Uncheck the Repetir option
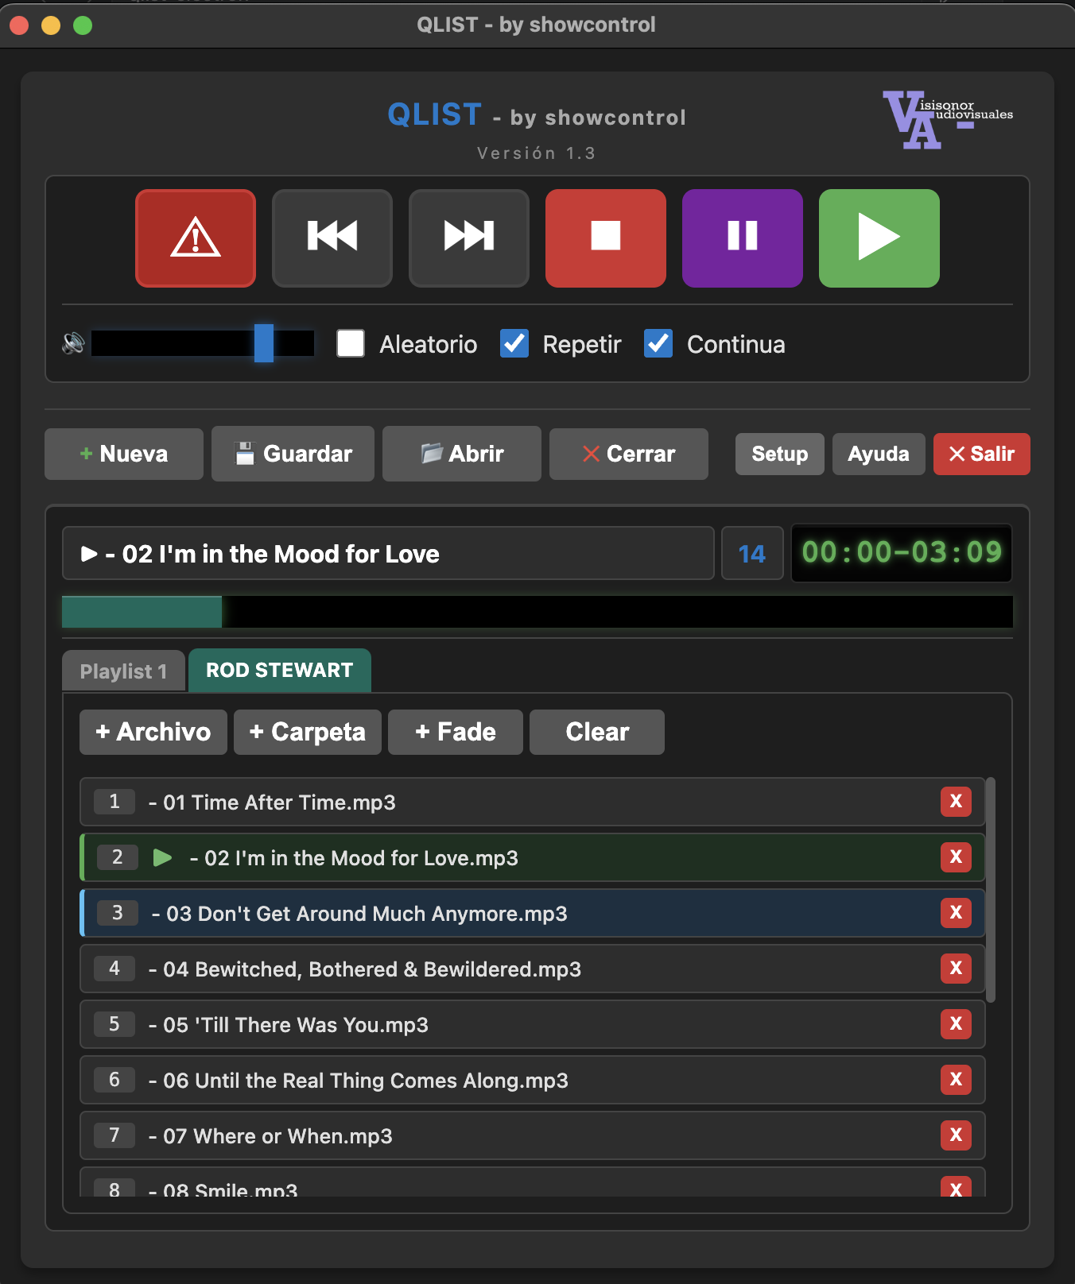 click(514, 343)
